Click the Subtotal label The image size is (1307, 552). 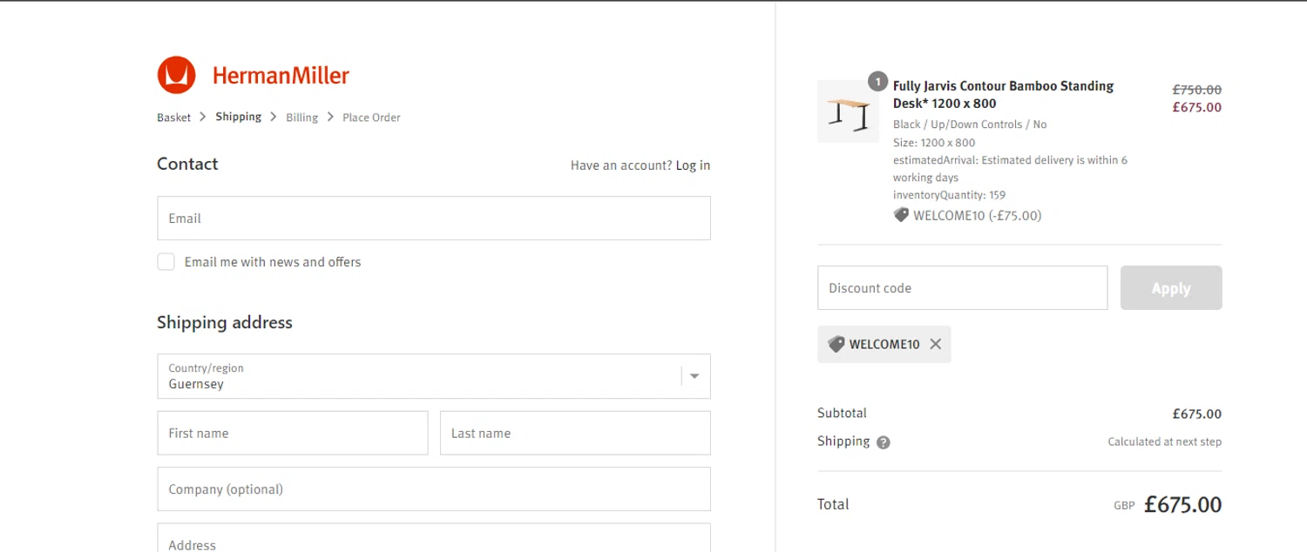point(842,413)
